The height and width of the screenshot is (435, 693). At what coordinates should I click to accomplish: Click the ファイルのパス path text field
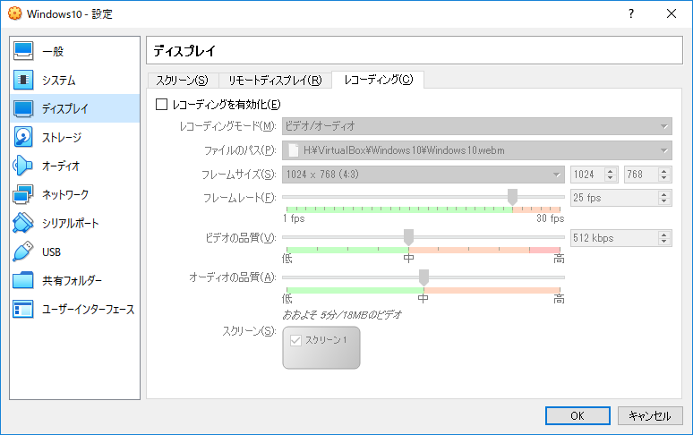[x=477, y=150]
